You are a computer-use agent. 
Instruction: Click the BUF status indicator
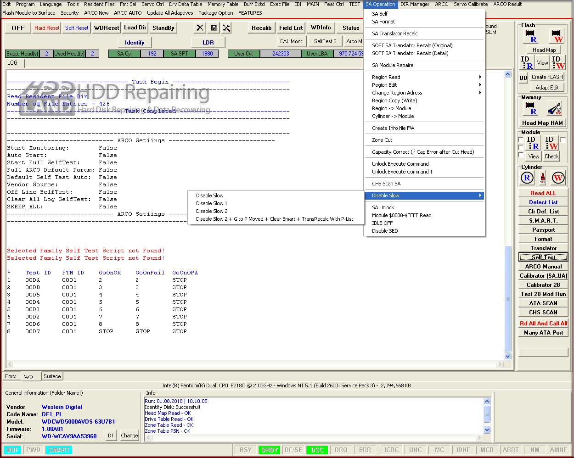(13, 450)
